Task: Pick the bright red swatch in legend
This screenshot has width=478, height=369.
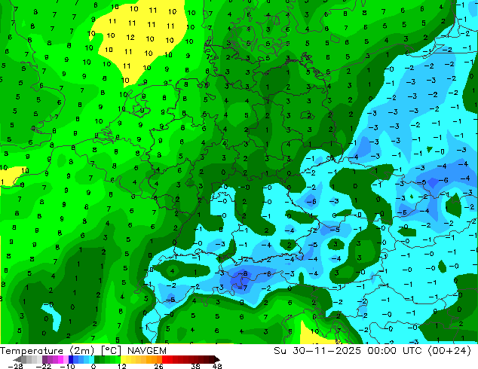Action: pos(164,359)
